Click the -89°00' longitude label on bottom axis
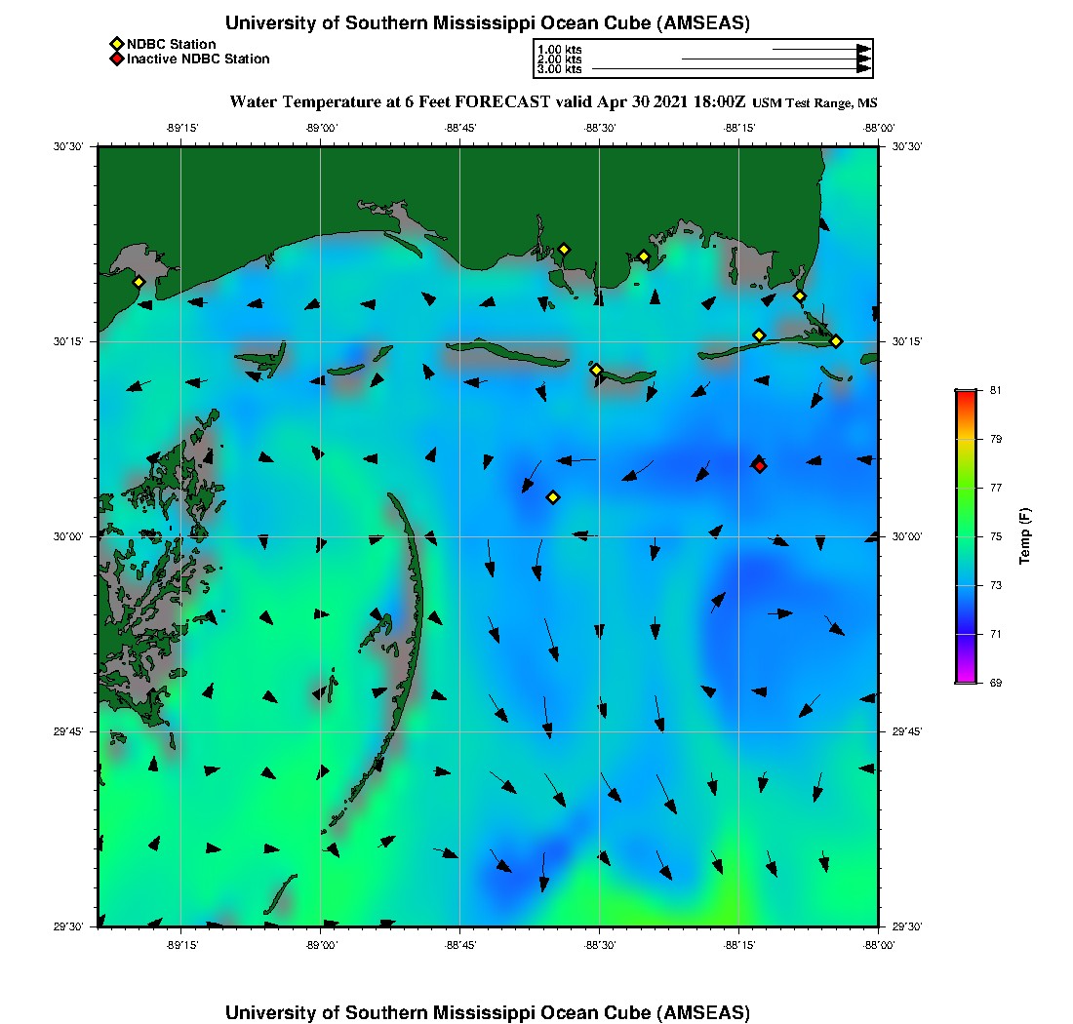1073x1024 pixels. pos(321,945)
